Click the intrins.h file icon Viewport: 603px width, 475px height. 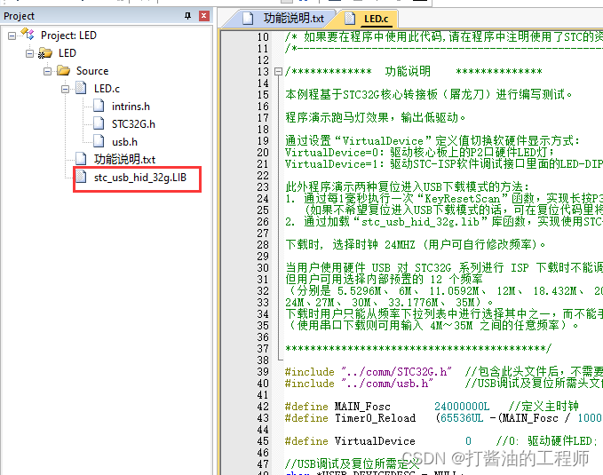click(x=99, y=106)
